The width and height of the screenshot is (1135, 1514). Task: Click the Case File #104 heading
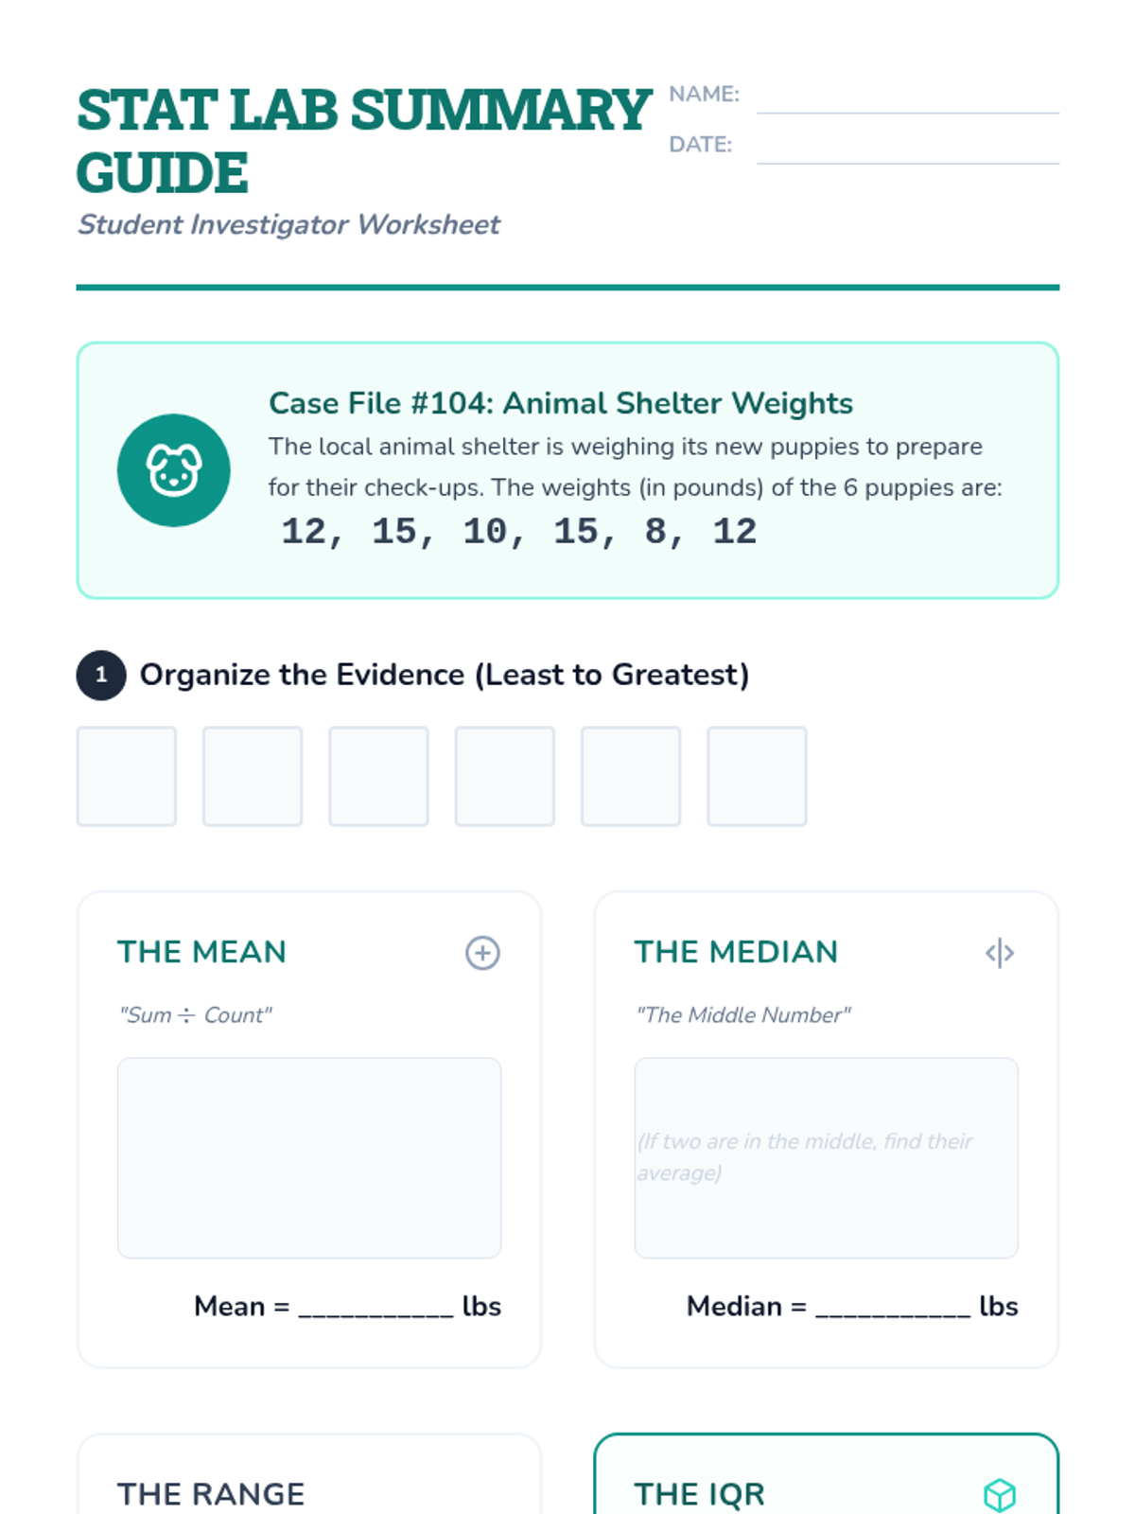click(561, 403)
